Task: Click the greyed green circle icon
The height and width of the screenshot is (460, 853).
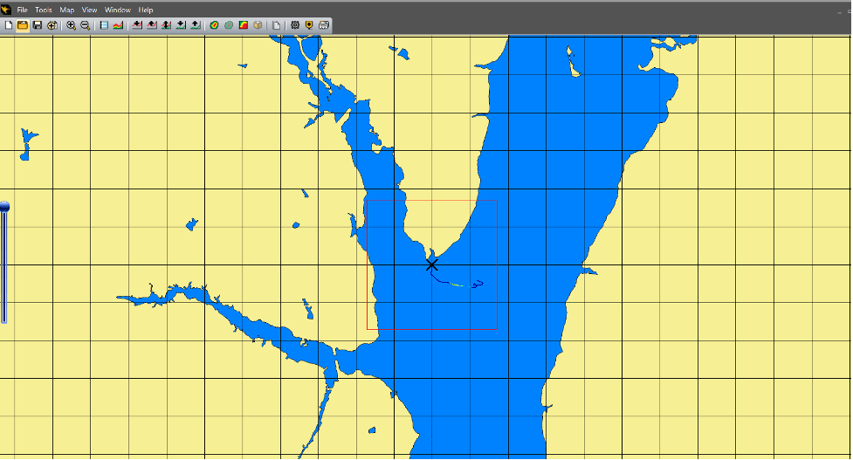Action: coord(229,25)
